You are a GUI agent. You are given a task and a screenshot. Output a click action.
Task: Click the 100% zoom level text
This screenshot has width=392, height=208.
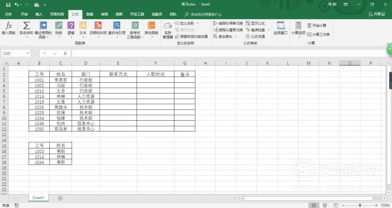point(385,205)
